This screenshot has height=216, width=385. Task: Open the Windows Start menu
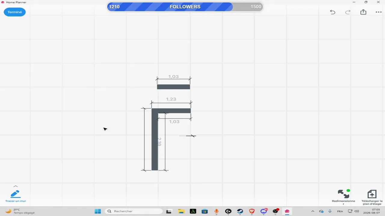pos(98,211)
